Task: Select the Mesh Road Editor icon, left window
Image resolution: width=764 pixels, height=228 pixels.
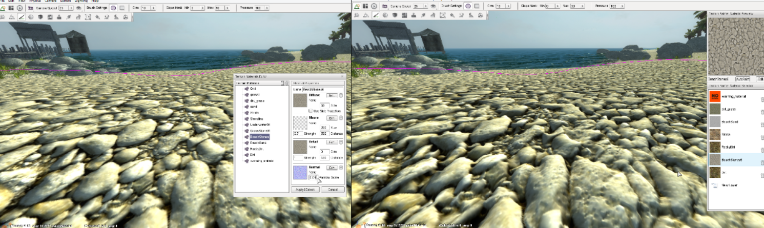Action: coord(78,17)
